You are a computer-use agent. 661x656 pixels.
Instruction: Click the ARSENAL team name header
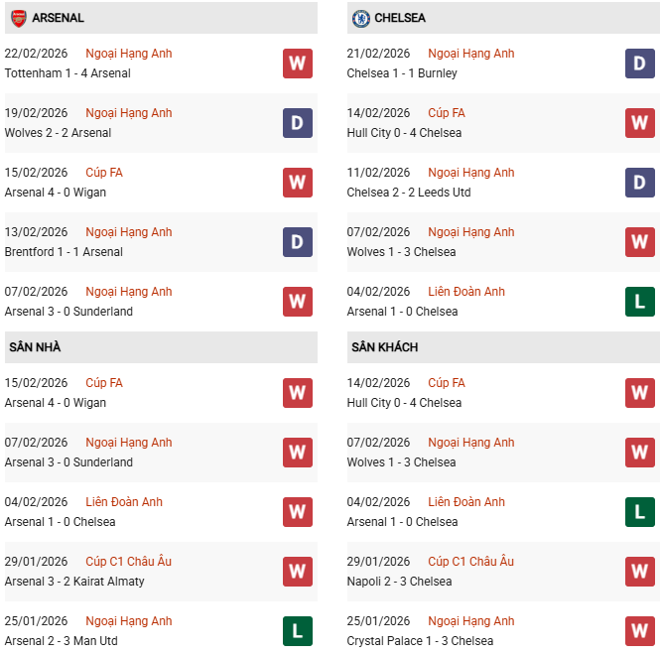pyautogui.click(x=58, y=18)
